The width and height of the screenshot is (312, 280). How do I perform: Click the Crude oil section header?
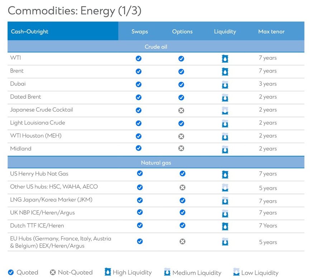tap(156, 47)
